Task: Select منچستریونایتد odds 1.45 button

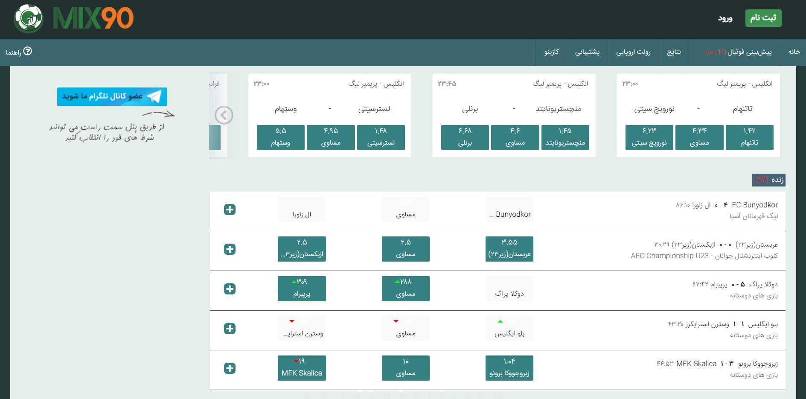Action: pyautogui.click(x=565, y=137)
